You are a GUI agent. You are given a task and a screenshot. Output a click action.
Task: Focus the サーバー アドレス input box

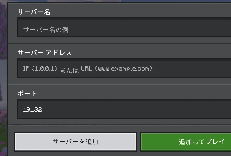click(x=124, y=68)
